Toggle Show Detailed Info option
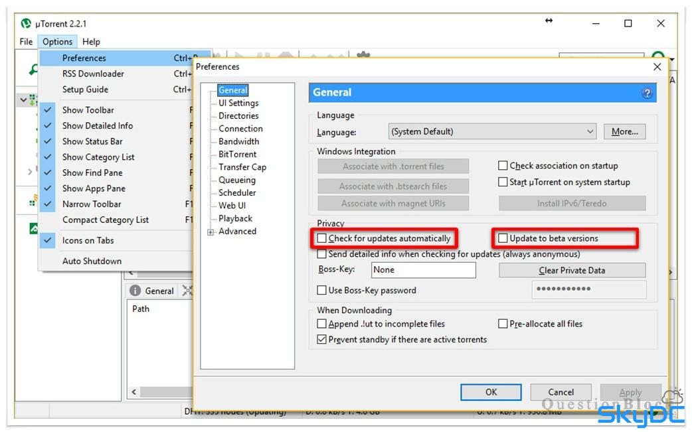Image resolution: width=692 pixels, height=432 pixels. tap(117, 126)
